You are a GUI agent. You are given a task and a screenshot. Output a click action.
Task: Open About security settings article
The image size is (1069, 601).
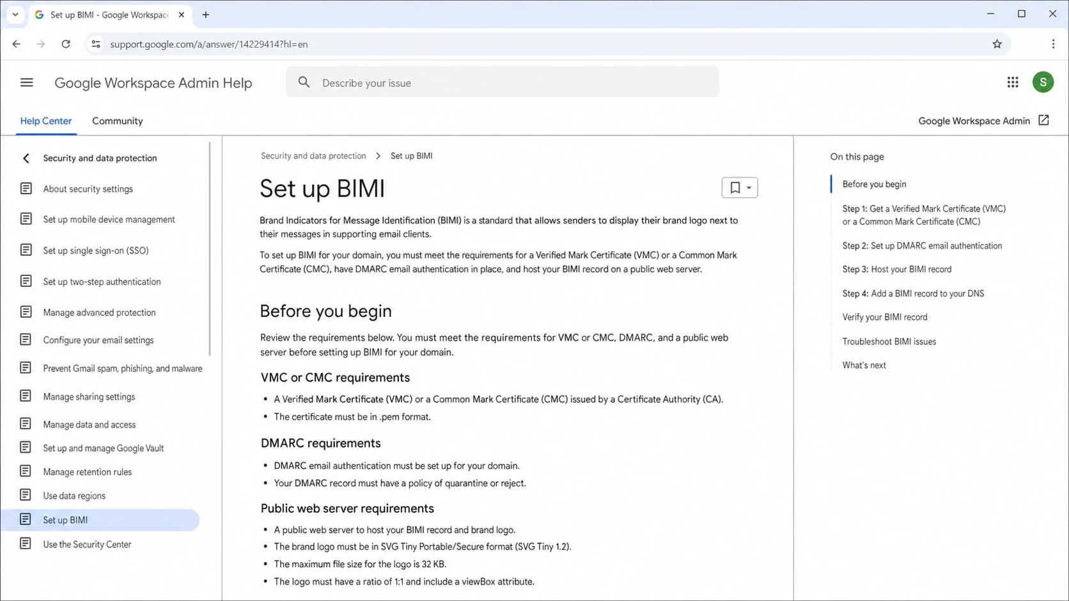pyautogui.click(x=88, y=189)
